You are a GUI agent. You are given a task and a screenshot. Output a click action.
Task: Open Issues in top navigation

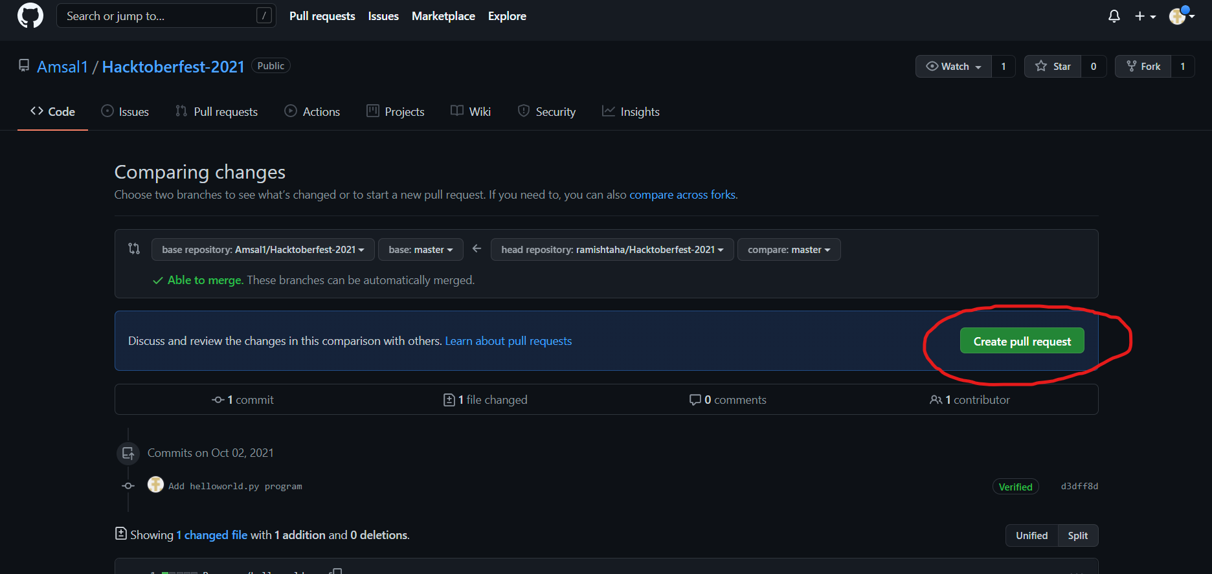coord(383,16)
